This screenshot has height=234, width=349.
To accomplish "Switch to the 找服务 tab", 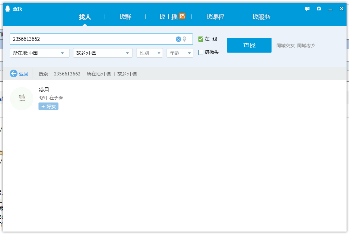I will pos(261,17).
